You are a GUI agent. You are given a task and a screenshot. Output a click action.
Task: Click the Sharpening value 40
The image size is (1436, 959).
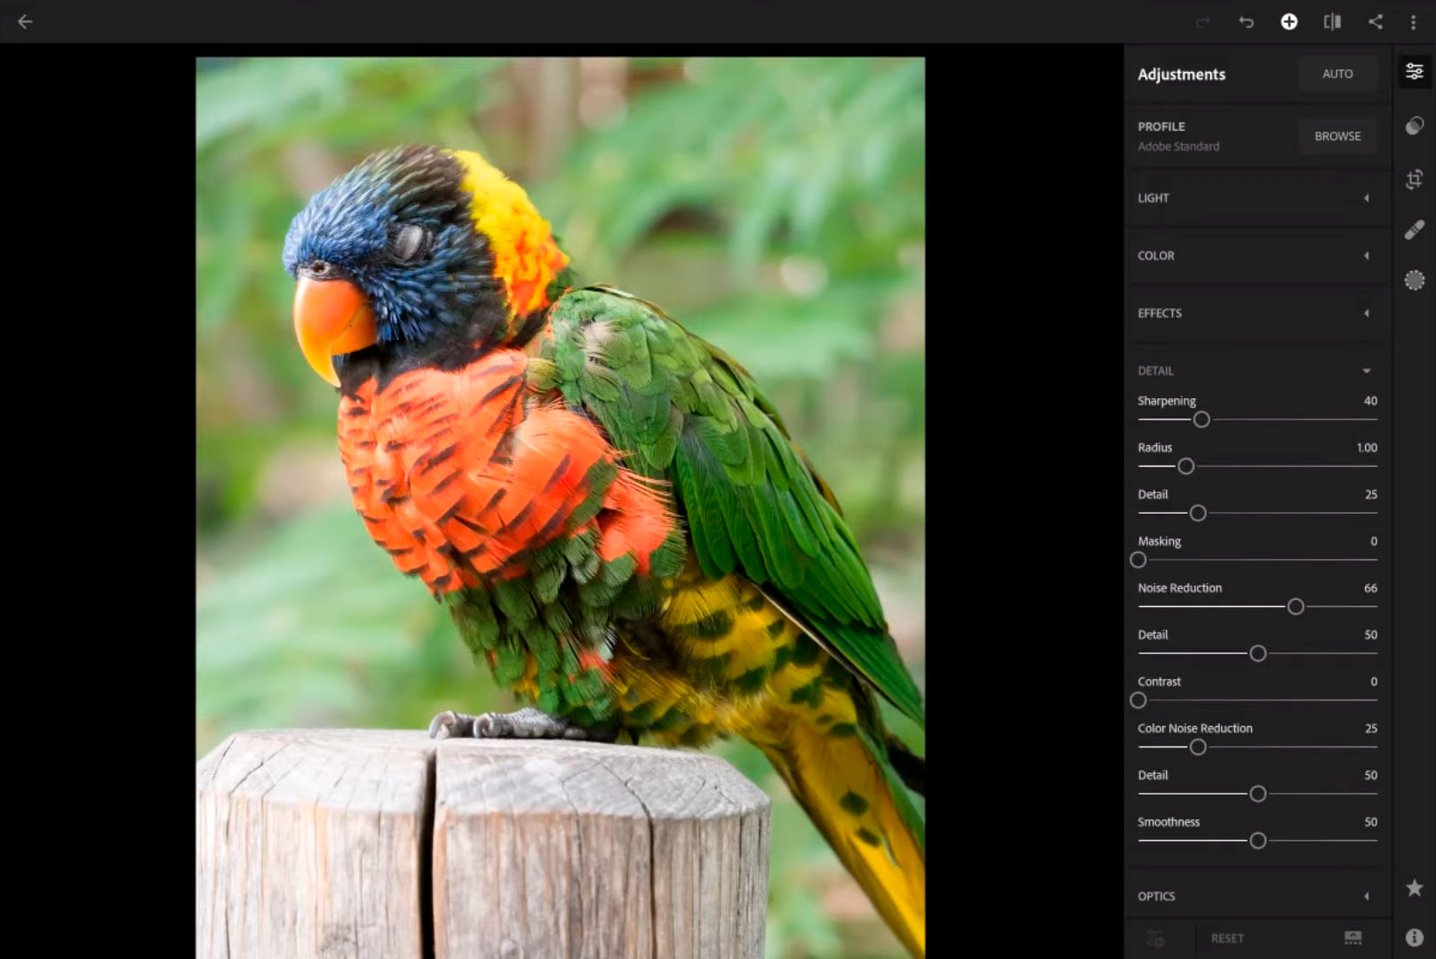pos(1370,401)
